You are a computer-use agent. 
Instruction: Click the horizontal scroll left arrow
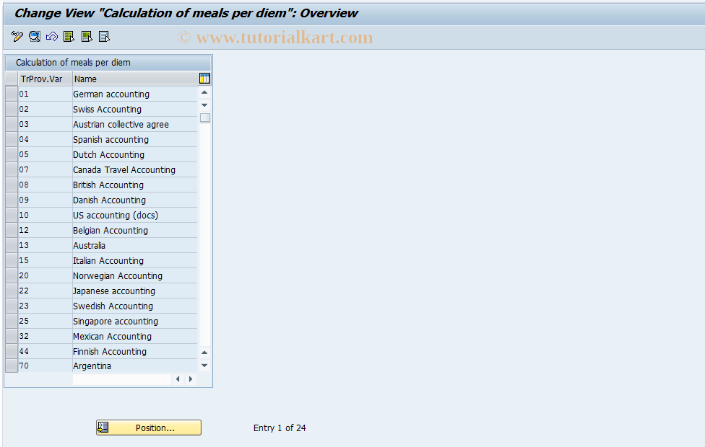click(178, 379)
